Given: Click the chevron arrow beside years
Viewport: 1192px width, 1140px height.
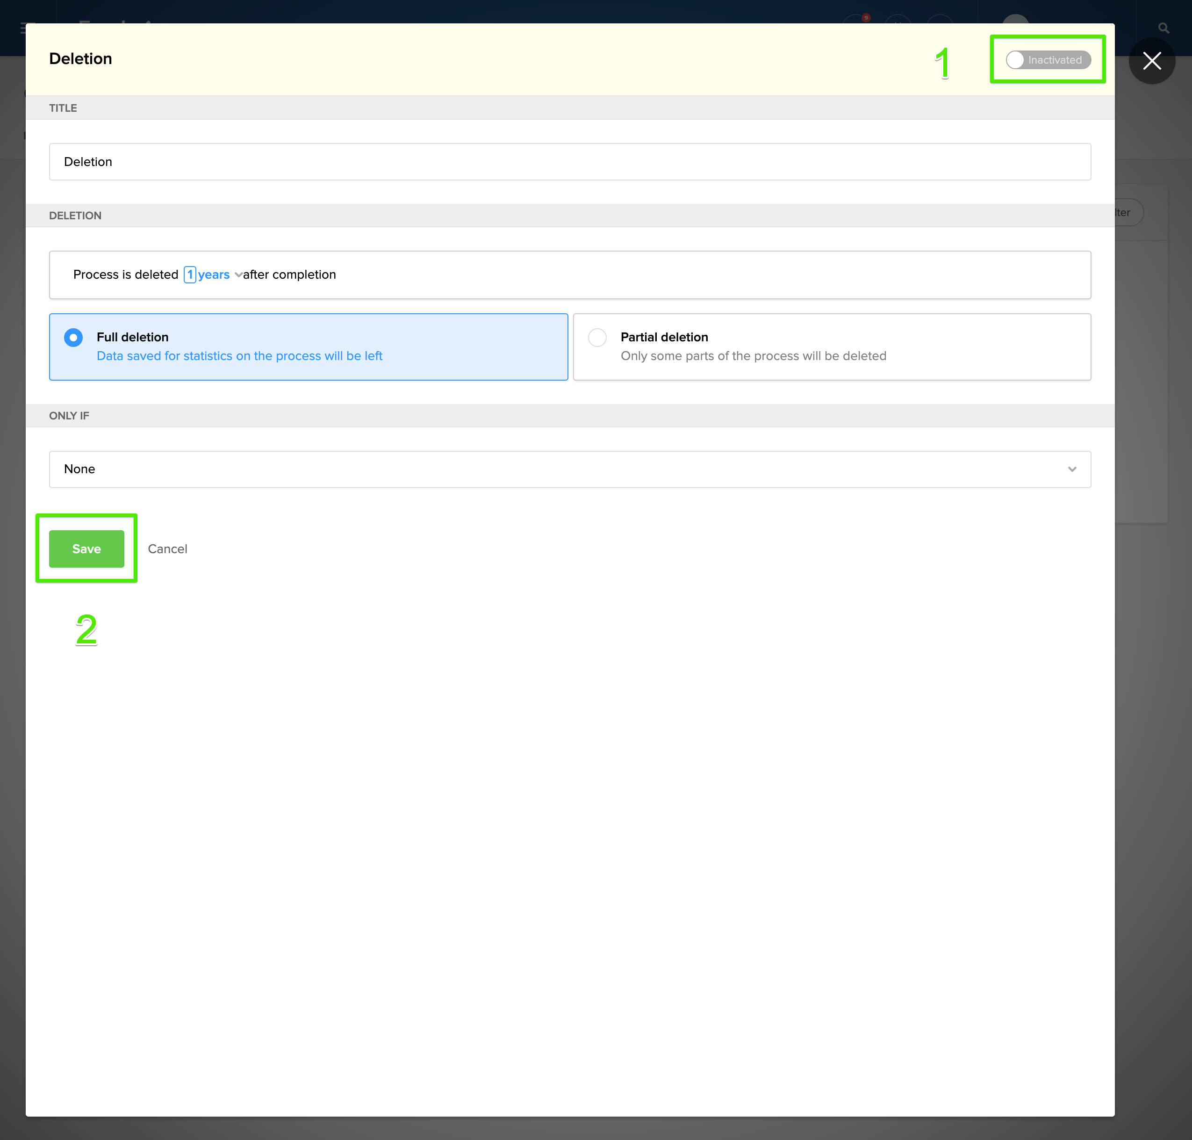Looking at the screenshot, I should tap(238, 274).
